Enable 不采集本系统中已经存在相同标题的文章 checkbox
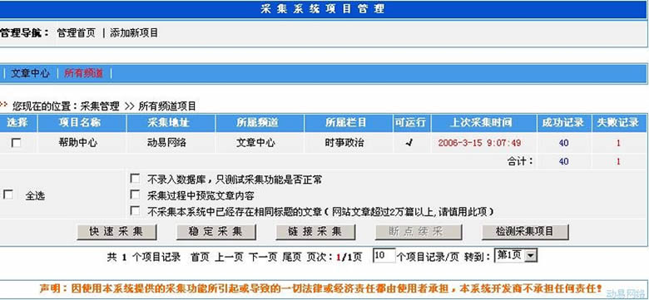The width and height of the screenshot is (649, 300). [135, 211]
